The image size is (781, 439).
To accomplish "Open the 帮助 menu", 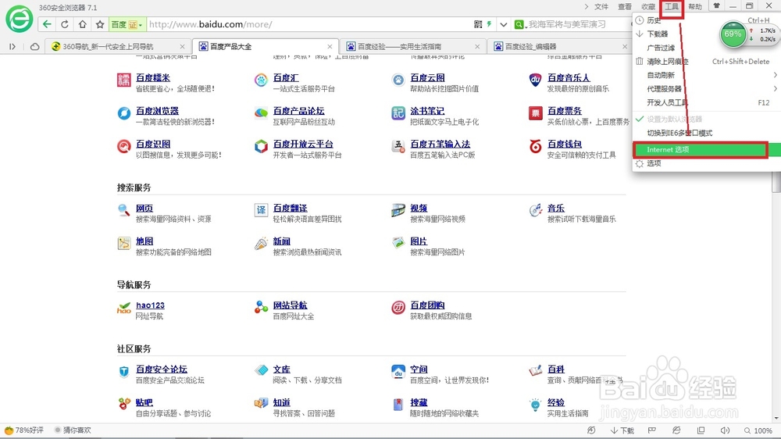I will [x=695, y=6].
